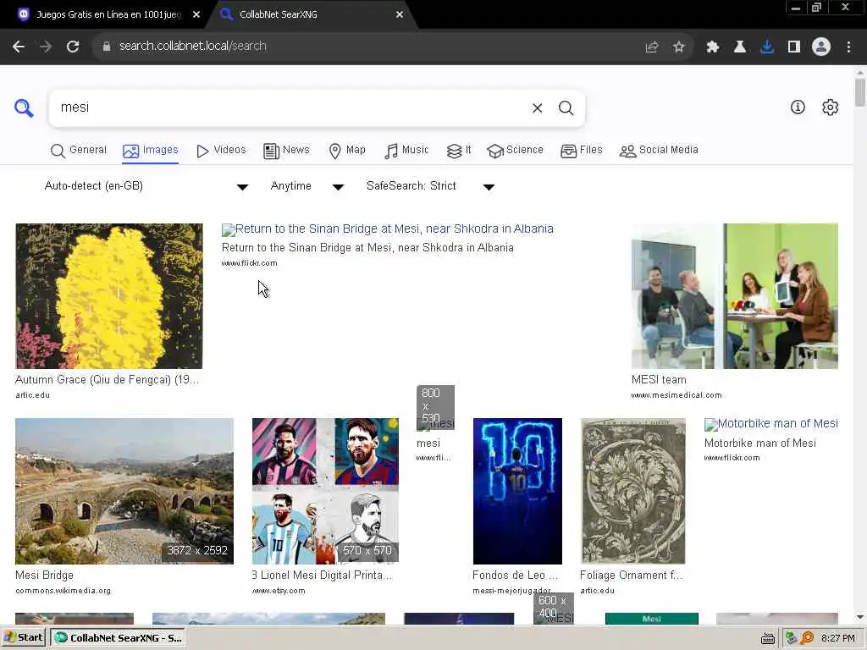Open the Mesi Bridge photo
Screen dimensions: 867x650
click(124, 492)
